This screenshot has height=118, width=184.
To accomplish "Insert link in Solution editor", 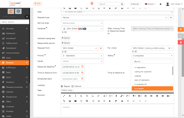I will 64,101.
